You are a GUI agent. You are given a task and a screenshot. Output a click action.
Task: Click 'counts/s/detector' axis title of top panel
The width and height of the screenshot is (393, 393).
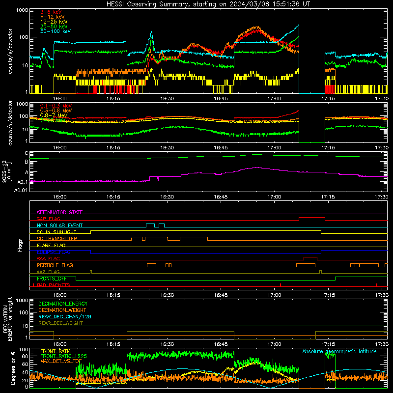point(10,51)
